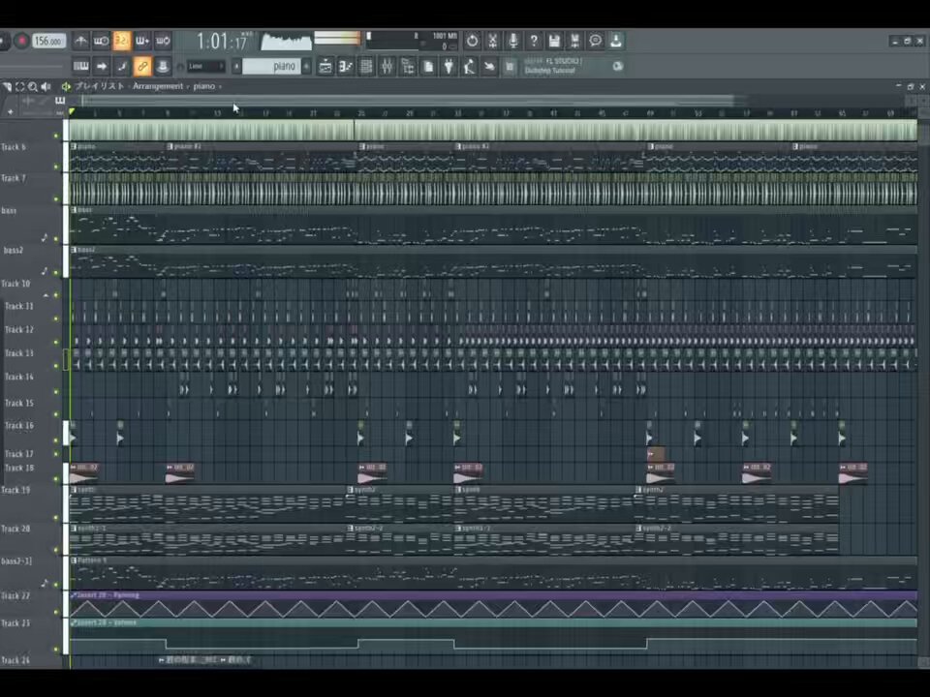Toggle the highlighted countdown before recording button
This screenshot has width=930, height=697.
[122, 41]
